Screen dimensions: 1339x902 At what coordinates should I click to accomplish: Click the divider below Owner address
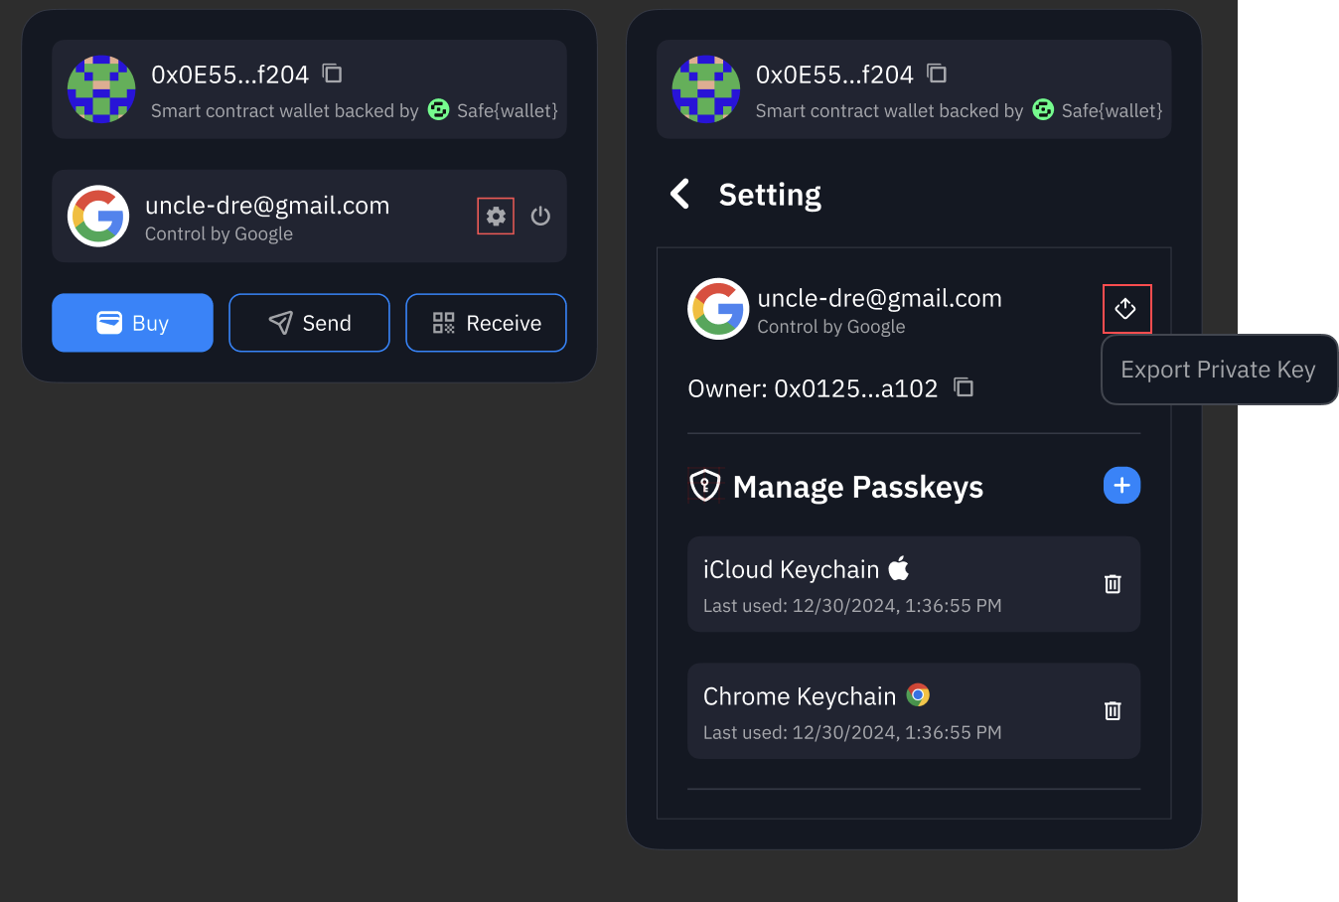914,432
